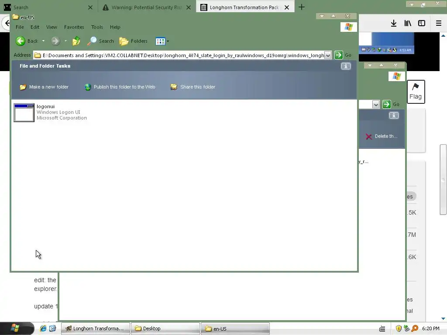This screenshot has width=447, height=335.
Task: Open the Tools menu
Action: 97,27
